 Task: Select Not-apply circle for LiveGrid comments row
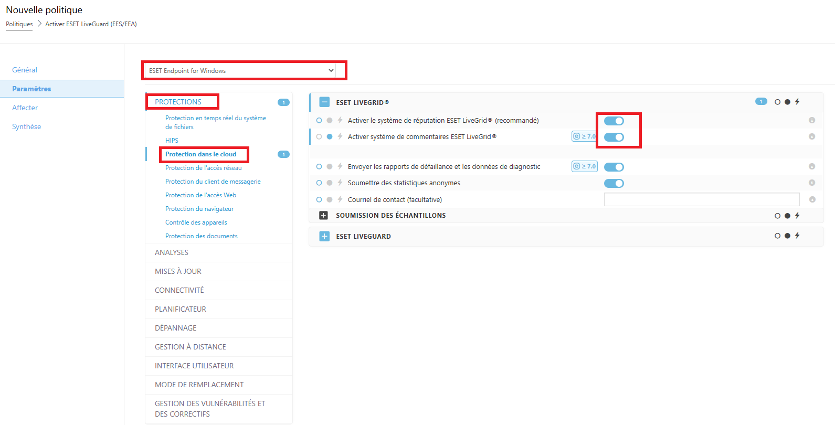tap(319, 136)
